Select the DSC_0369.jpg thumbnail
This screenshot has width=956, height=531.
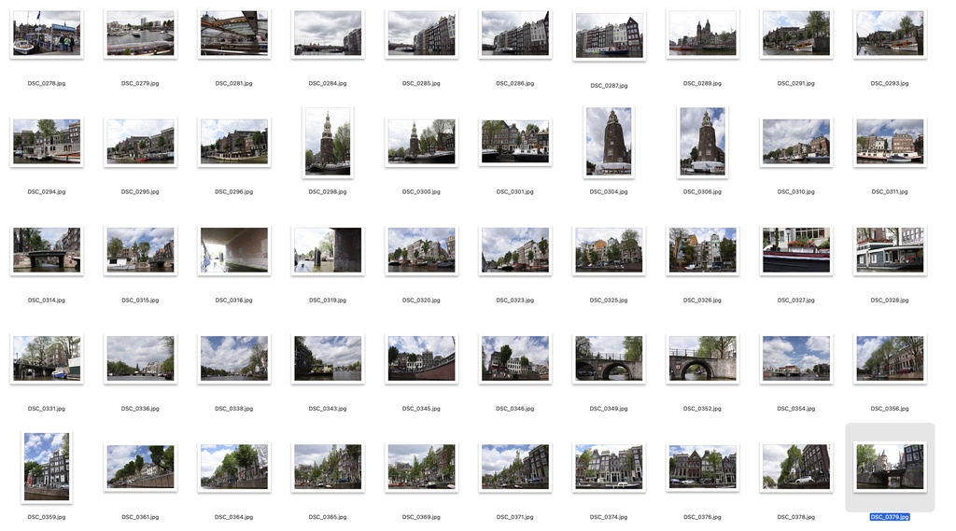tap(421, 467)
